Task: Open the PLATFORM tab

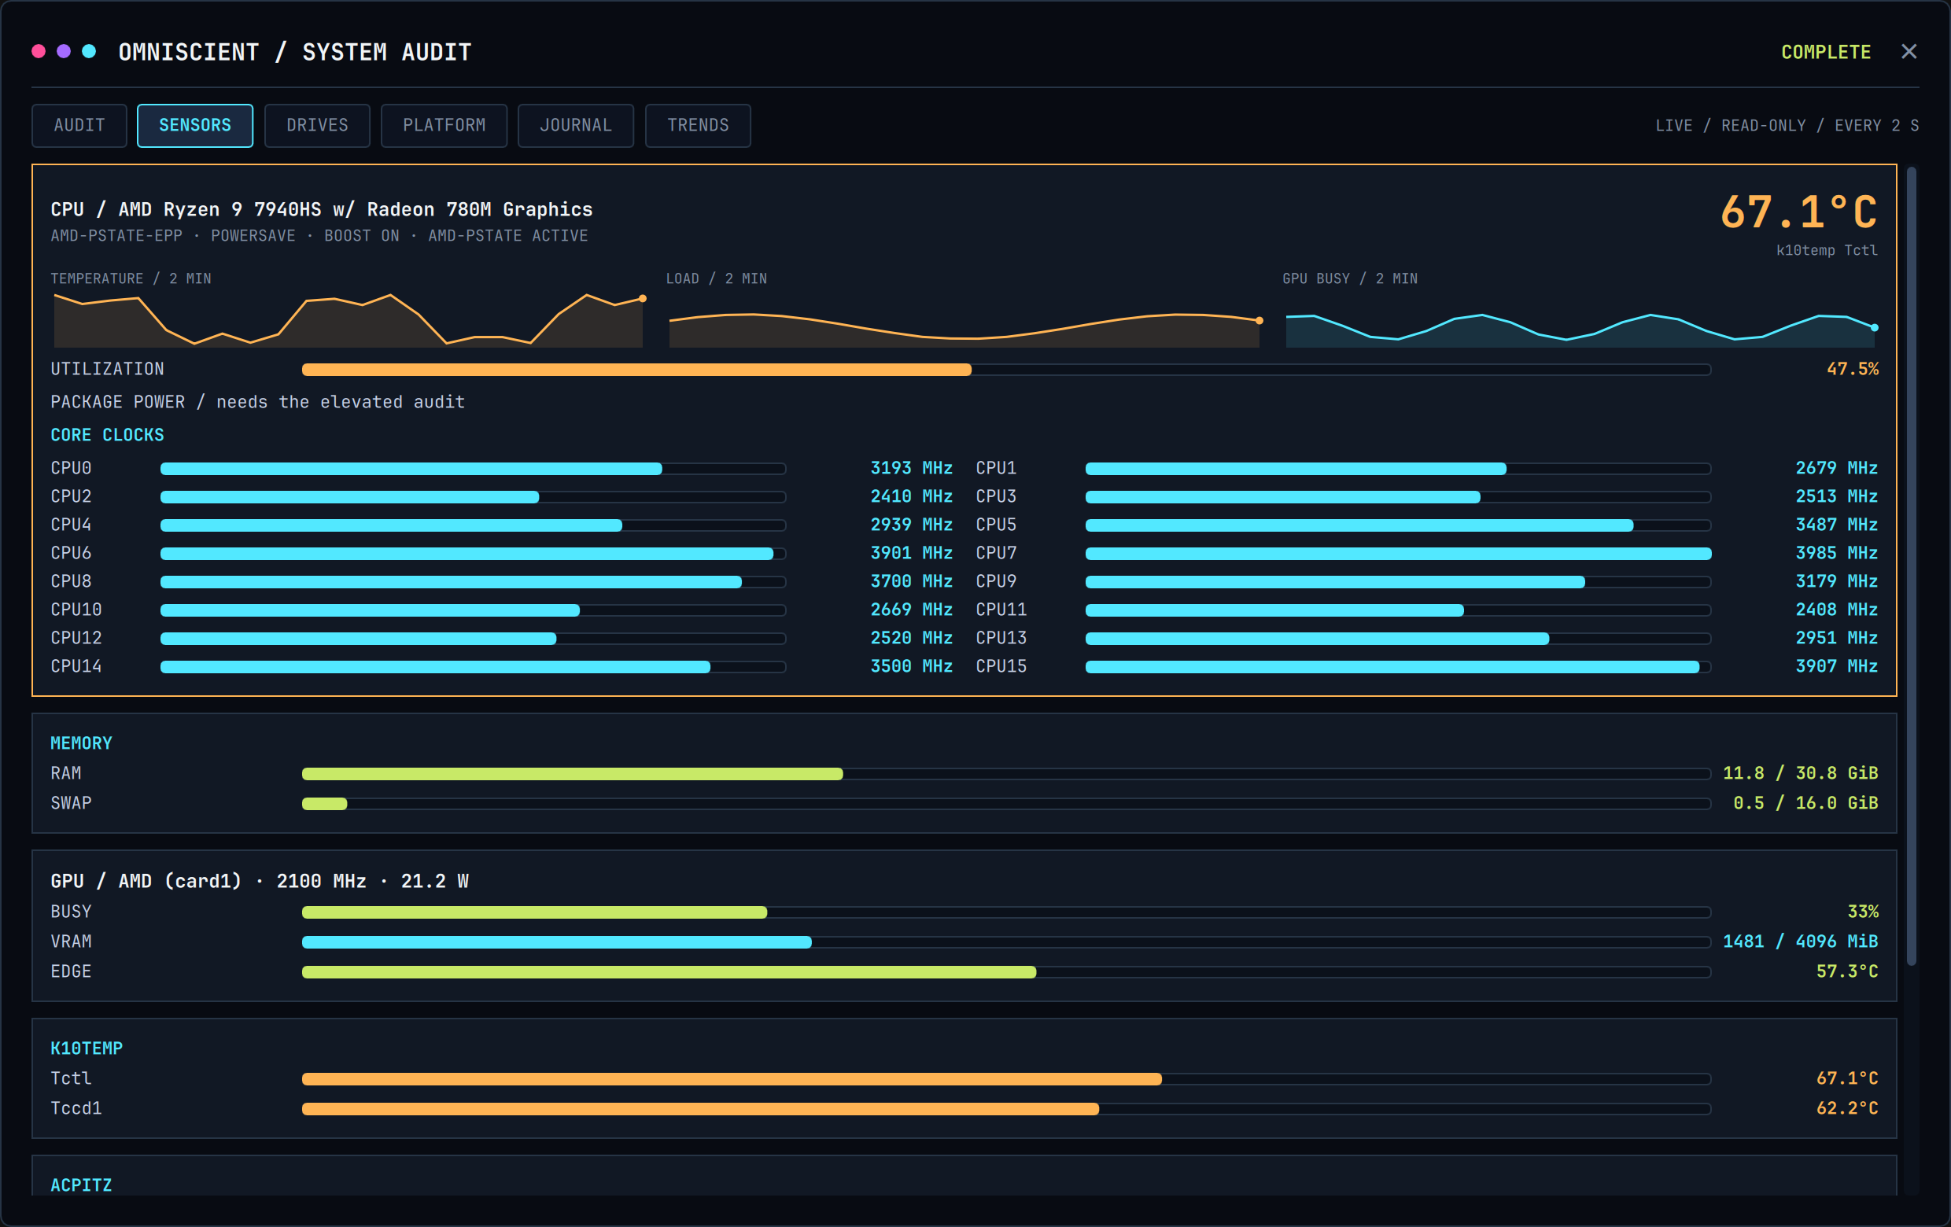Action: [x=444, y=126]
